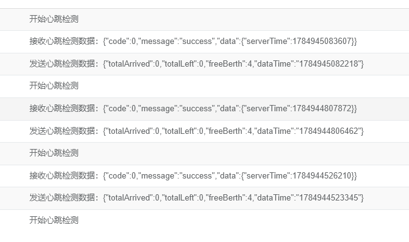This screenshot has height=242, width=409.
Task: Click the sent row with dataTime 1784944806462
Action: click(205, 131)
